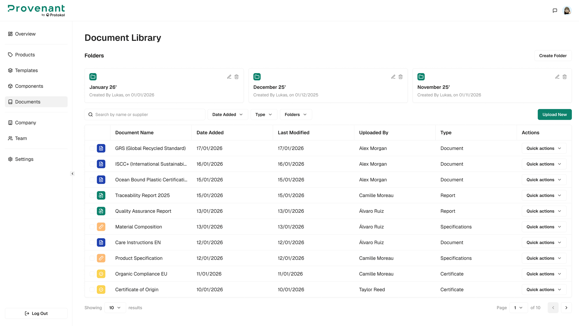This screenshot has width=579, height=326.
Task: Select the checkbox for GRS (Global Recycled Standard)
Action: [x=92, y=148]
